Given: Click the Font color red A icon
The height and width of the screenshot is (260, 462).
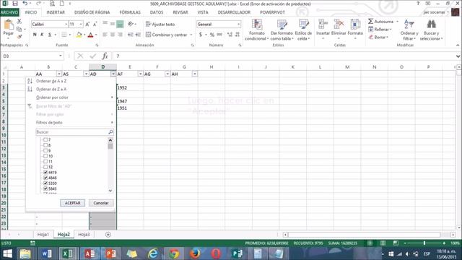Looking at the screenshot, I should (x=90, y=35).
